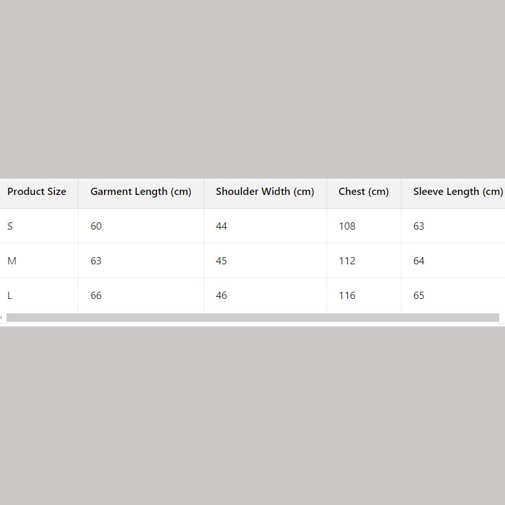Viewport: 505px width, 505px height.
Task: Select chest measurement 116 in L row
Action: click(347, 296)
